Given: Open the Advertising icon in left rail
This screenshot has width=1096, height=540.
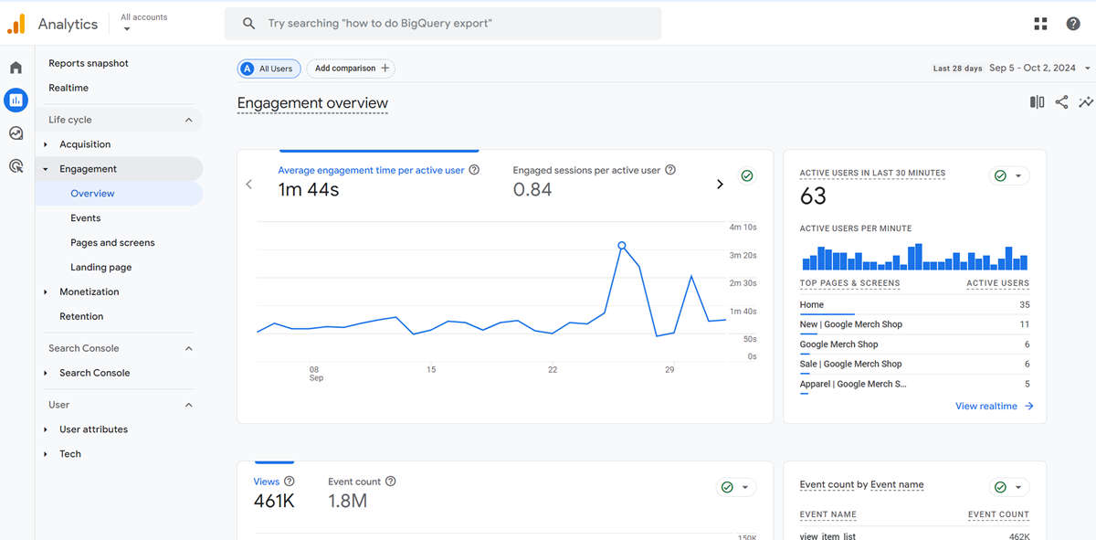Looking at the screenshot, I should (16, 166).
